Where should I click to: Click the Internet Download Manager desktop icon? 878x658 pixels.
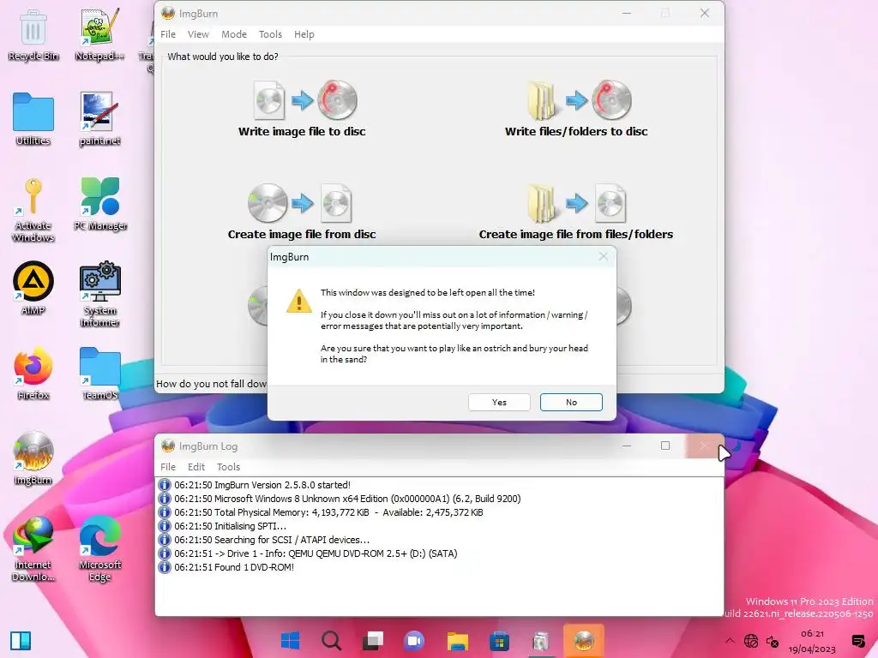[x=33, y=549]
